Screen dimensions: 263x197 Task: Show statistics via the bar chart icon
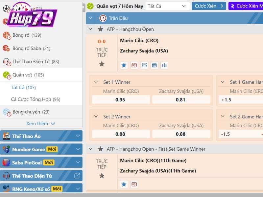(164, 65)
